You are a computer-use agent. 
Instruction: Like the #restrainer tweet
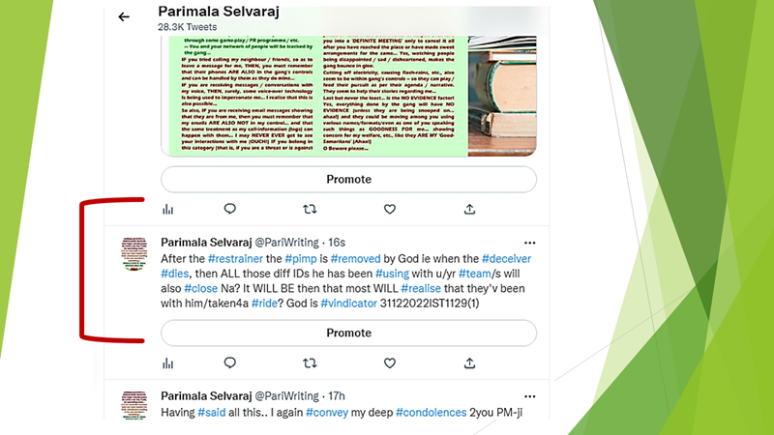390,363
